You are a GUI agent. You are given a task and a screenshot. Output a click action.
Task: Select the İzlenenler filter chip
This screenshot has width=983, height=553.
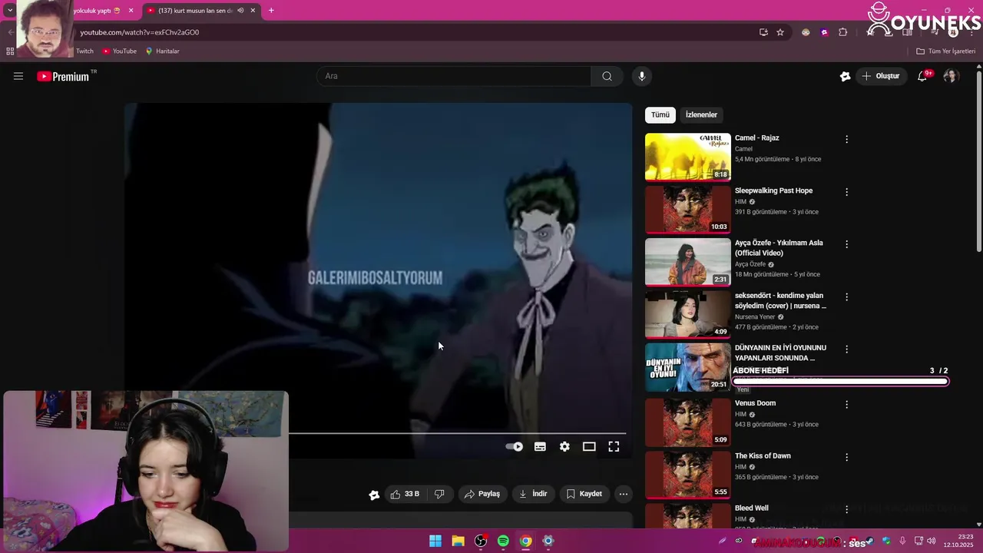701,114
